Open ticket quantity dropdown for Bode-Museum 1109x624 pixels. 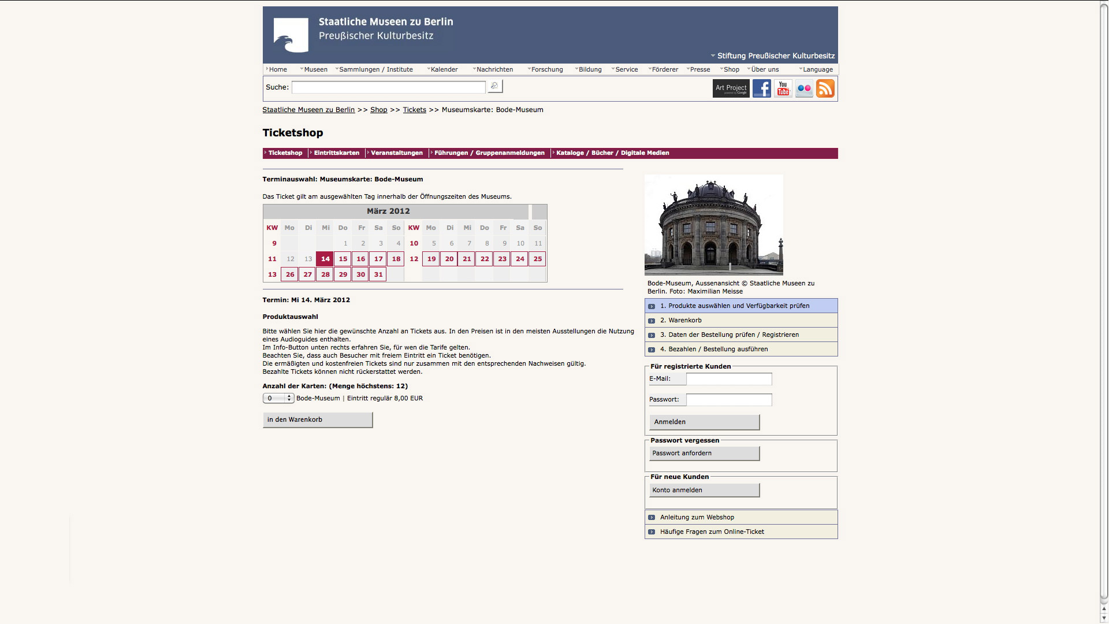278,398
